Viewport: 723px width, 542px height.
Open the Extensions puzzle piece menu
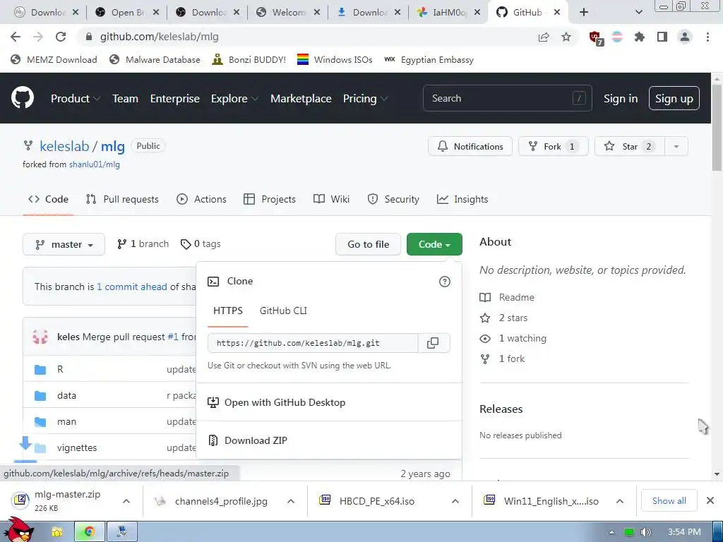pos(640,37)
